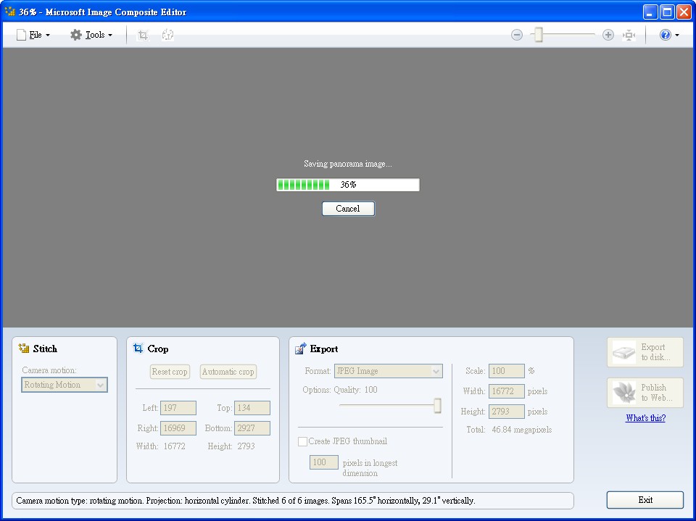
Task: Click the crop Bottom field
Action: pos(252,428)
